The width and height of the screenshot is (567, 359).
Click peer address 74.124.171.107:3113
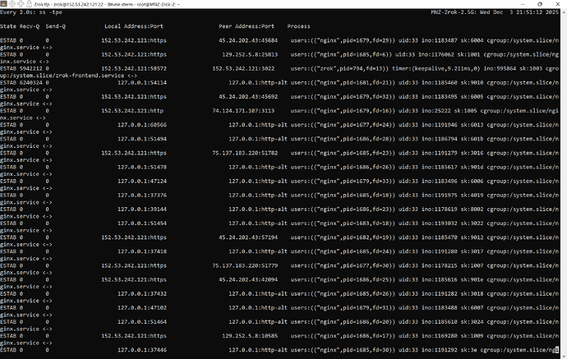243,111
